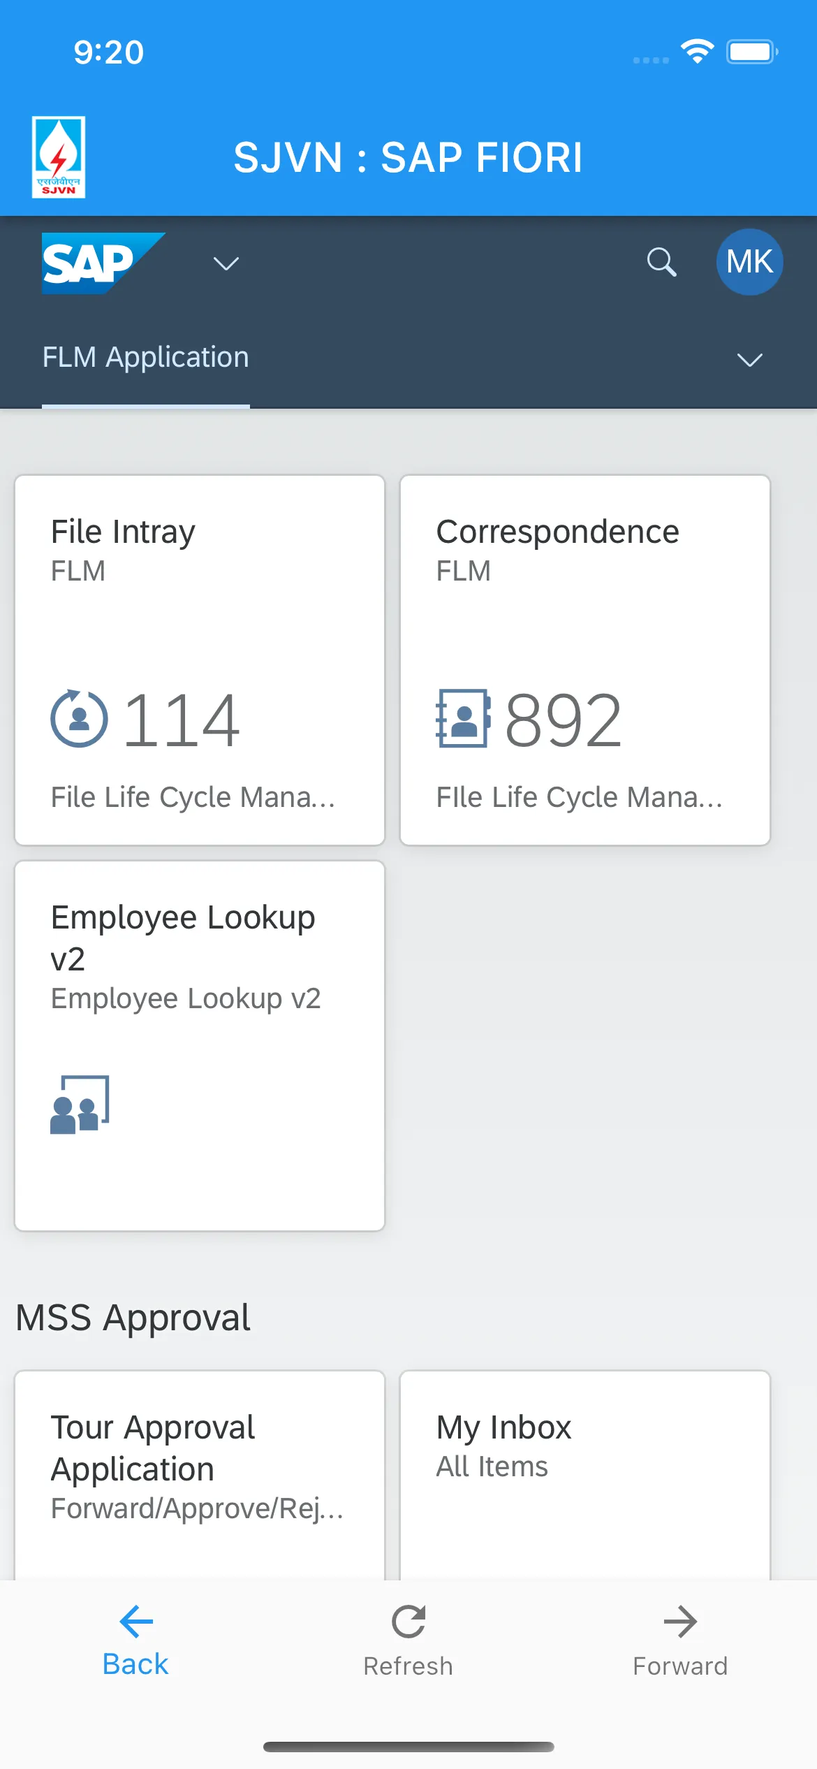Open the search magnifier icon
Viewport: 817px width, 1769px height.
point(661,263)
